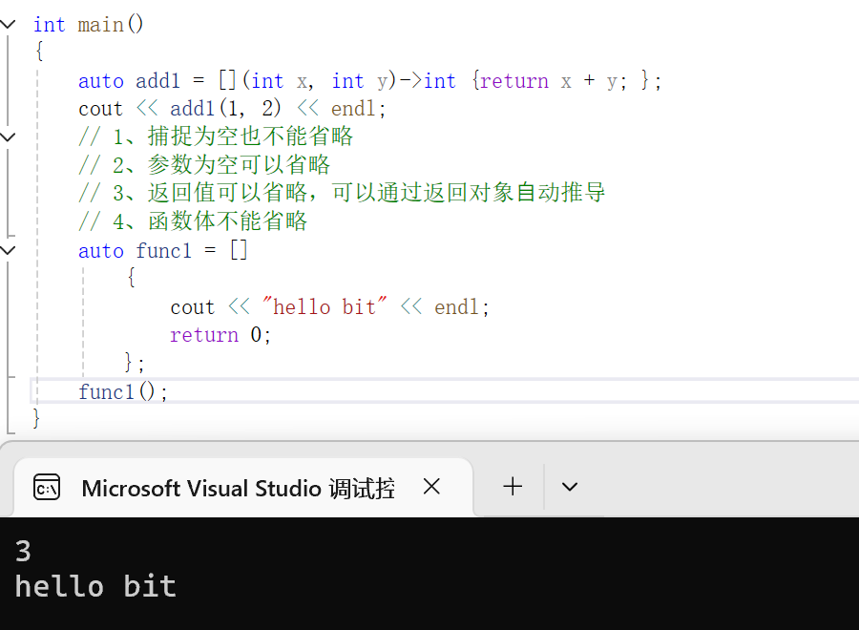Collapse the comment block starting with 捕捉为空

coord(8,136)
